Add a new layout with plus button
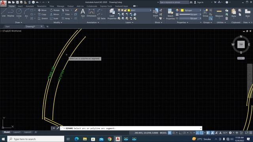The image size is (253, 142). pos(36,132)
